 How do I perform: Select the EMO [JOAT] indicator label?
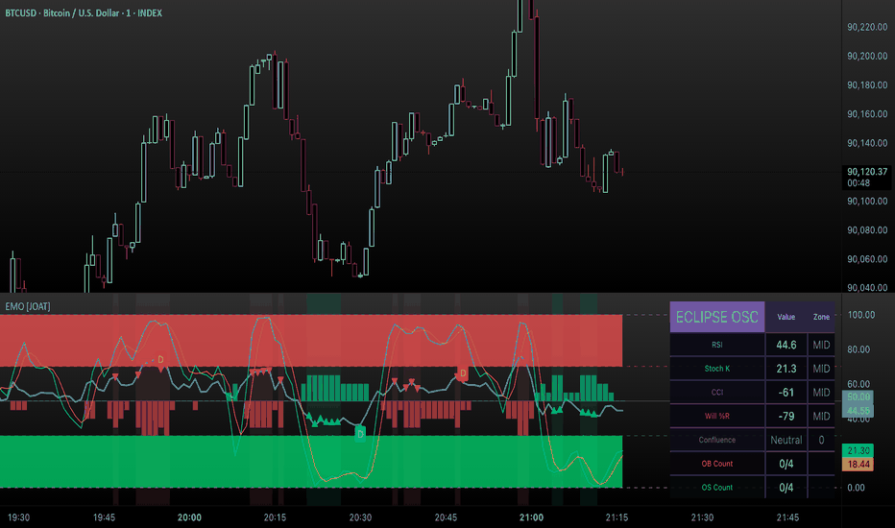tap(28, 306)
